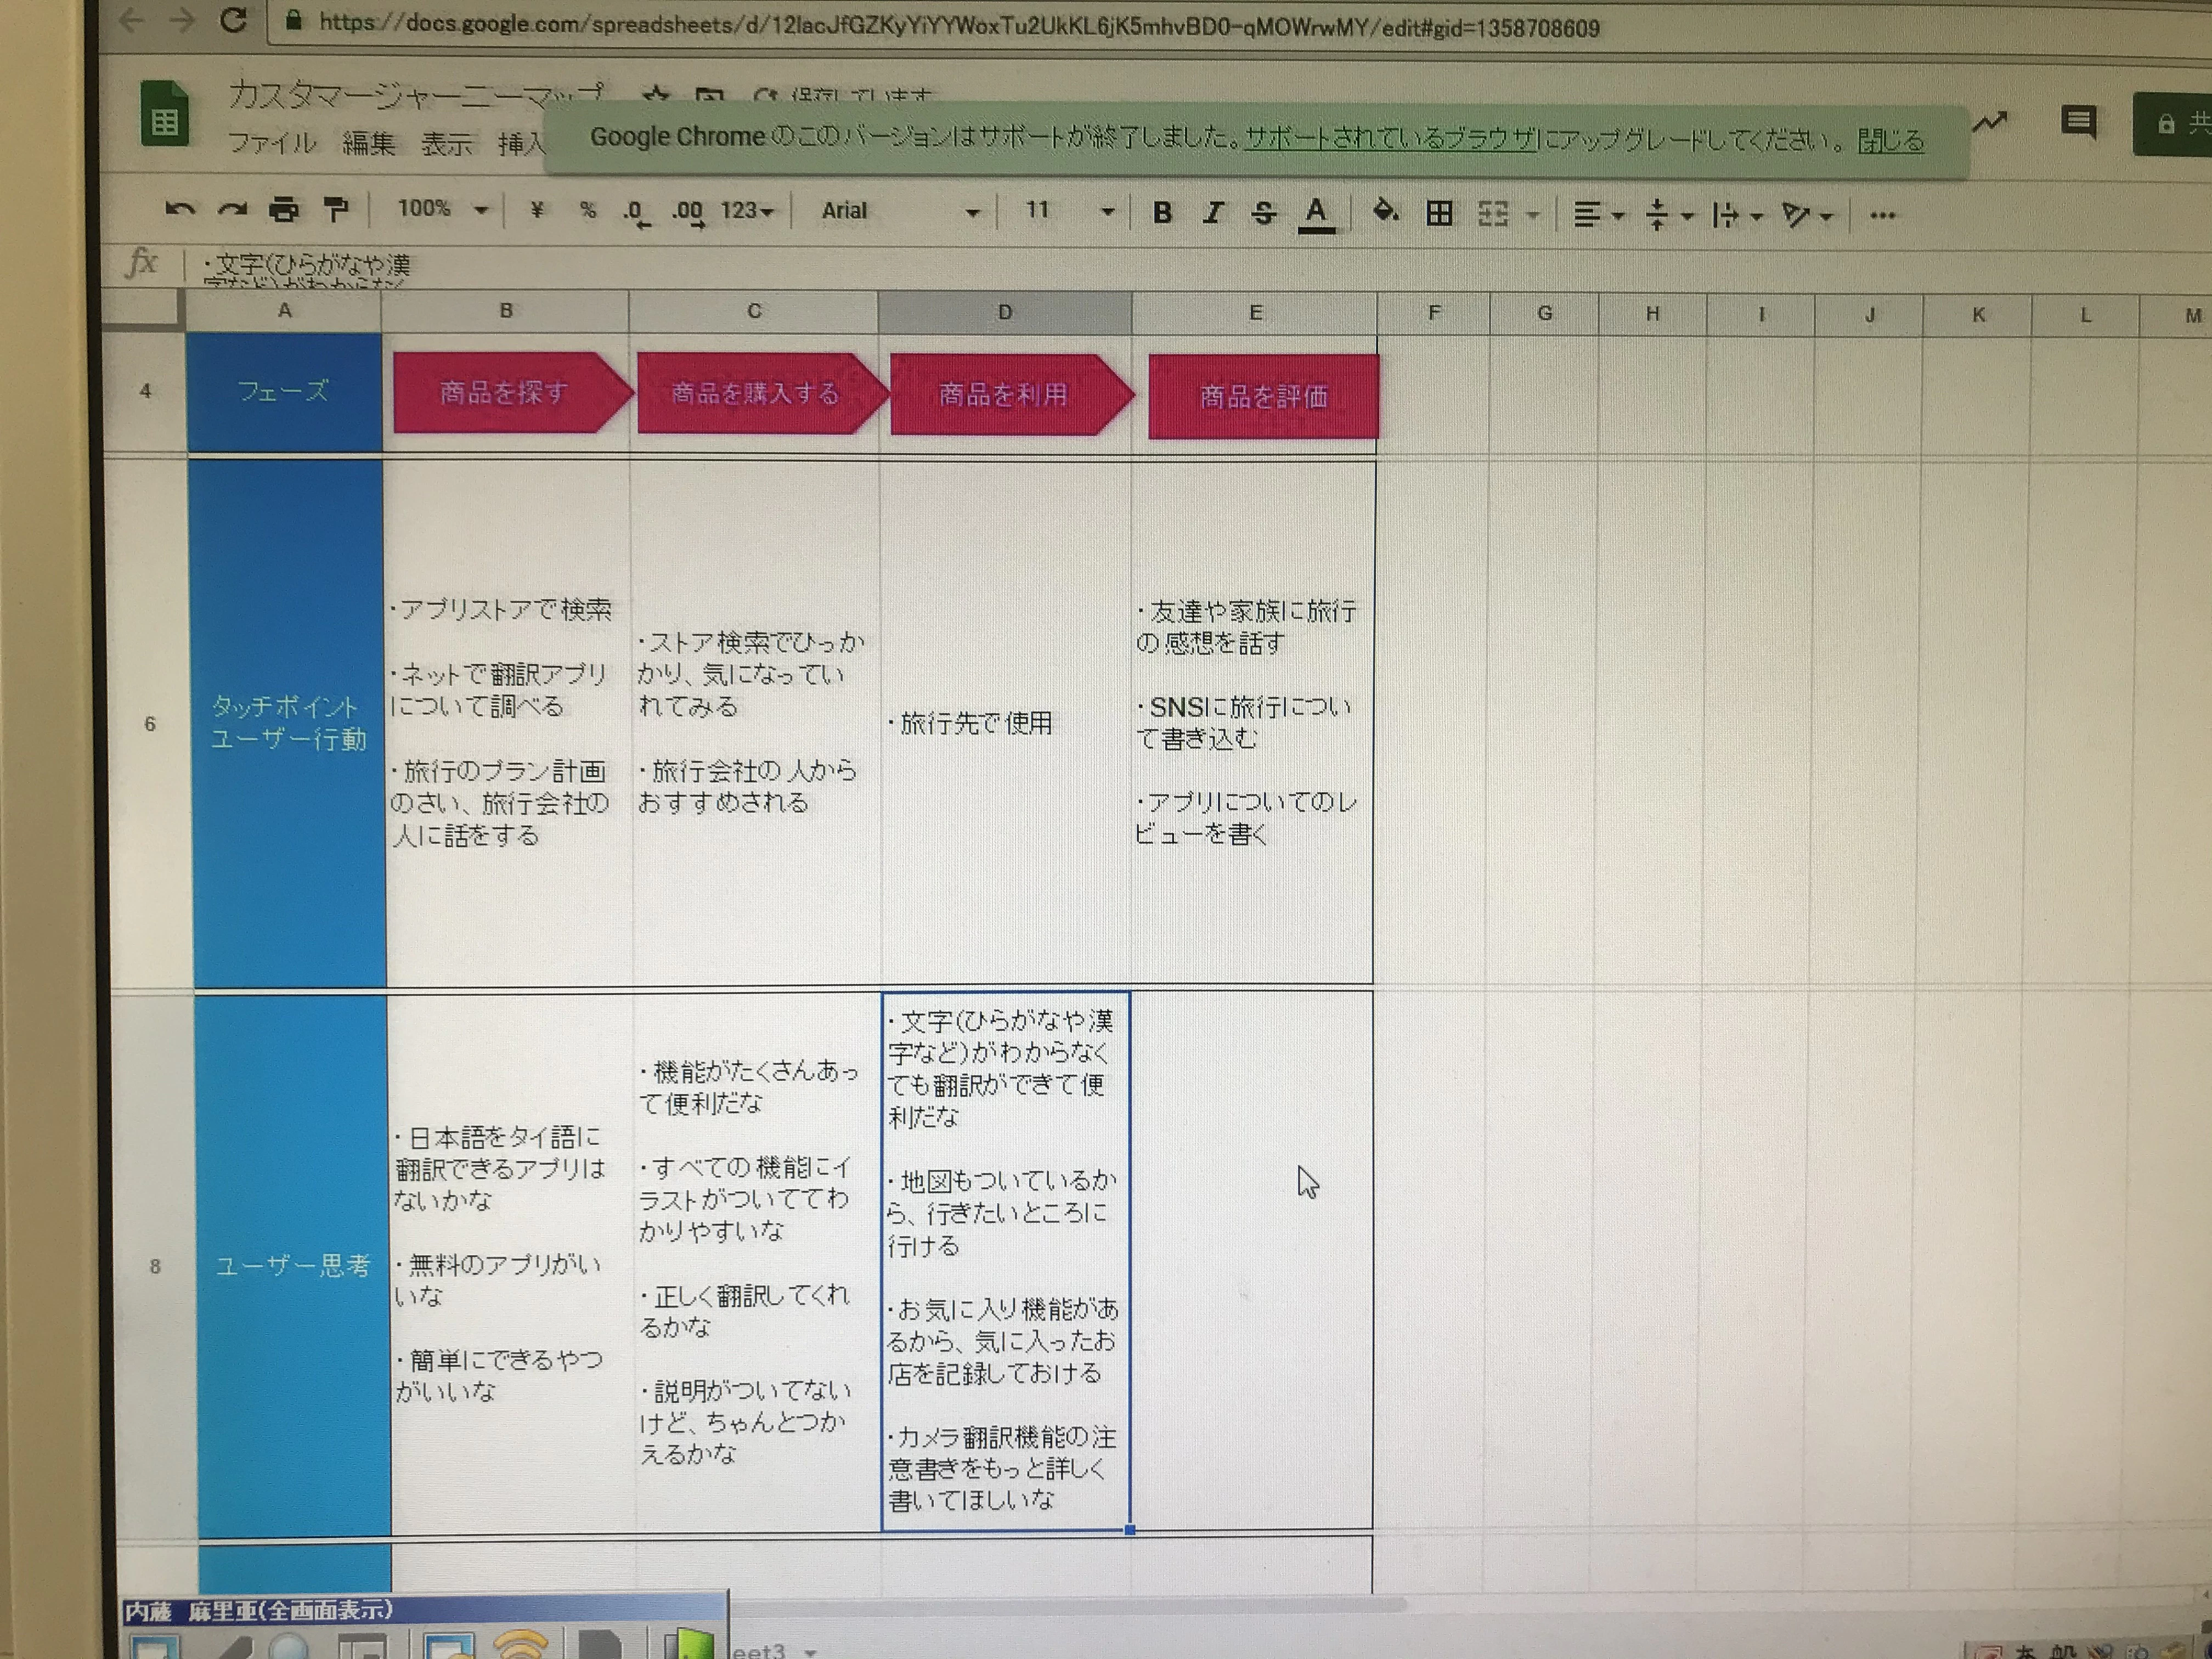Toggle bold formatting

coord(1162,212)
